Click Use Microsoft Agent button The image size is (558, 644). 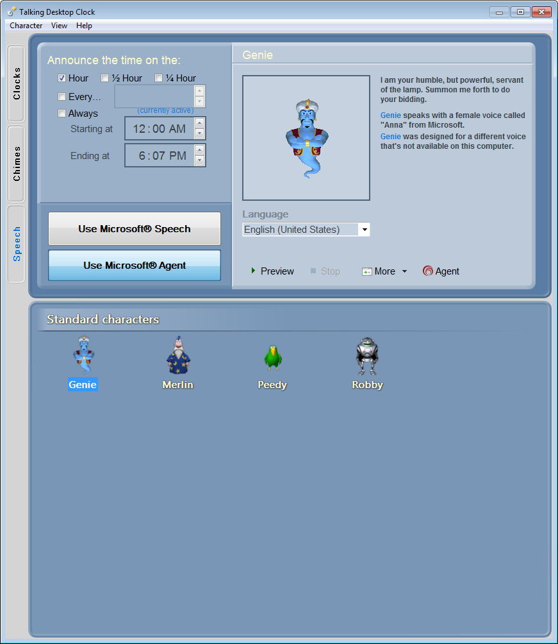click(x=134, y=265)
